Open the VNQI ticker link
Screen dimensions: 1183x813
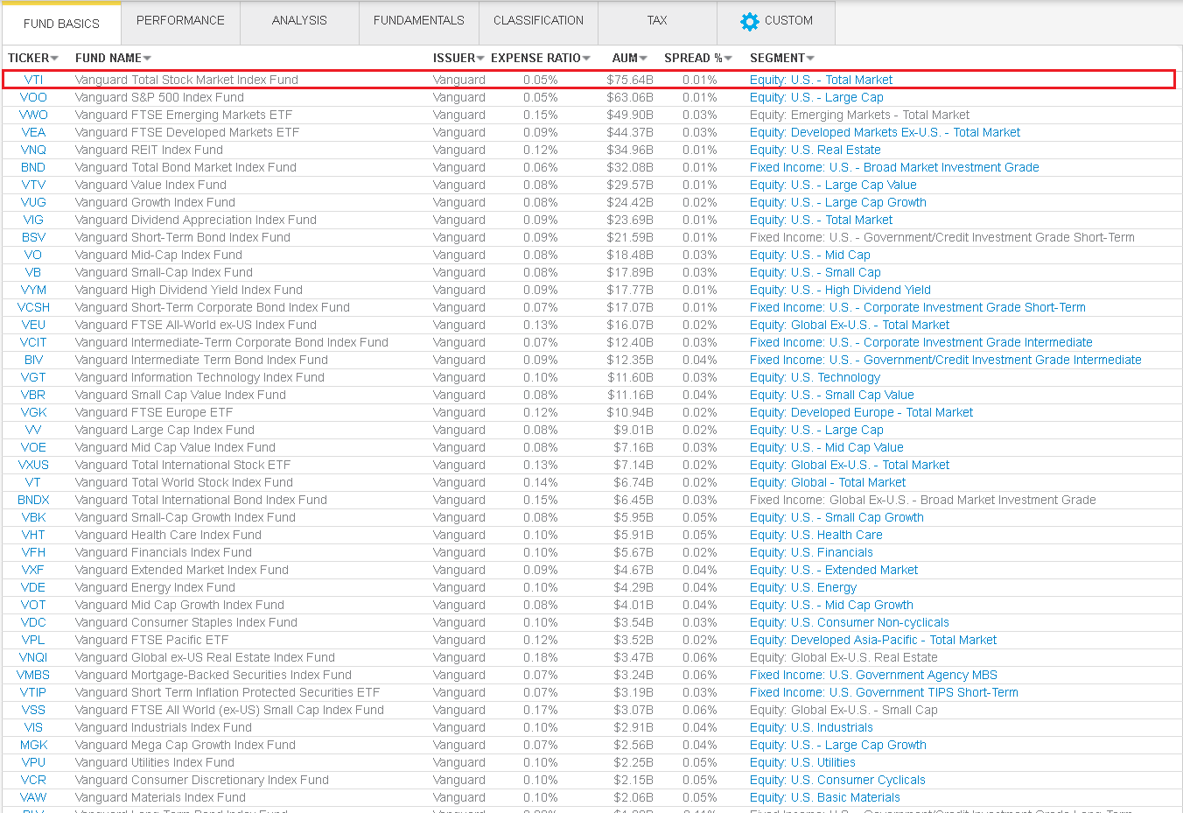point(33,657)
